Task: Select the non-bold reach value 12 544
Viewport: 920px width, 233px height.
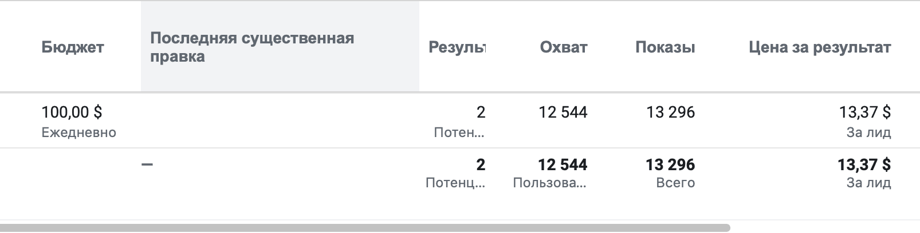Action: [563, 112]
